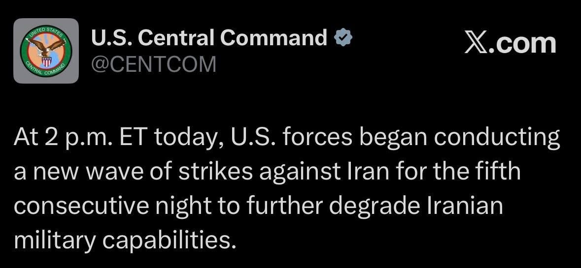This screenshot has width=581, height=268.
Task: Open the CENTCOM profile avatar
Action: pos(46,51)
